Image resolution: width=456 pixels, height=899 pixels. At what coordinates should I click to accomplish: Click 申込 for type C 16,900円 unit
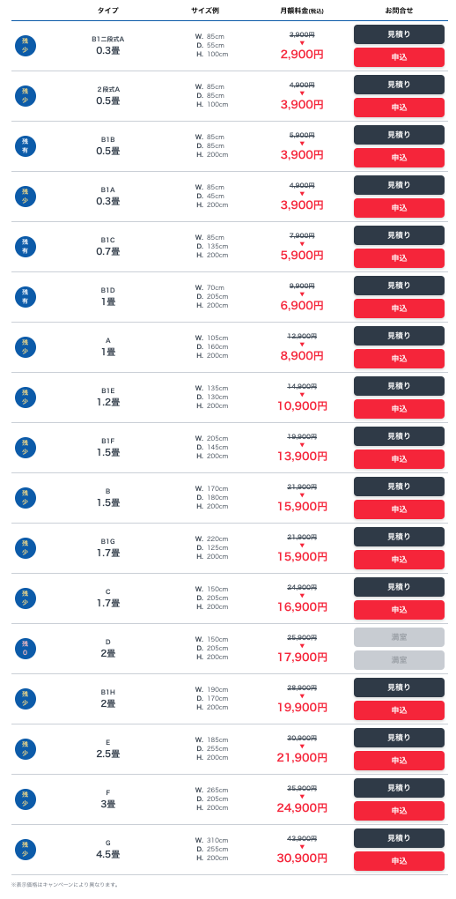coord(399,610)
